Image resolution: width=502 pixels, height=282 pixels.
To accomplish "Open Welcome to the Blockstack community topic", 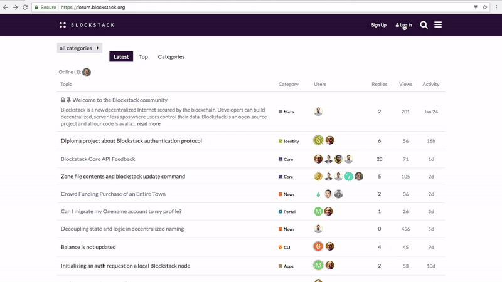I will [x=120, y=100].
